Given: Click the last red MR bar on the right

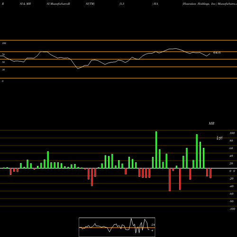Looking at the screenshot, I should (210, 173).
